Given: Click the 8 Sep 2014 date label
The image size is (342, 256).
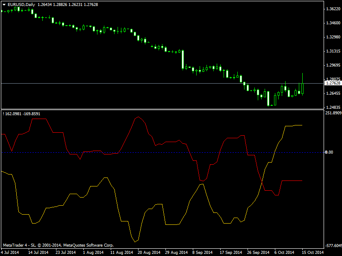Looking at the screenshot, I should click(x=202, y=253).
